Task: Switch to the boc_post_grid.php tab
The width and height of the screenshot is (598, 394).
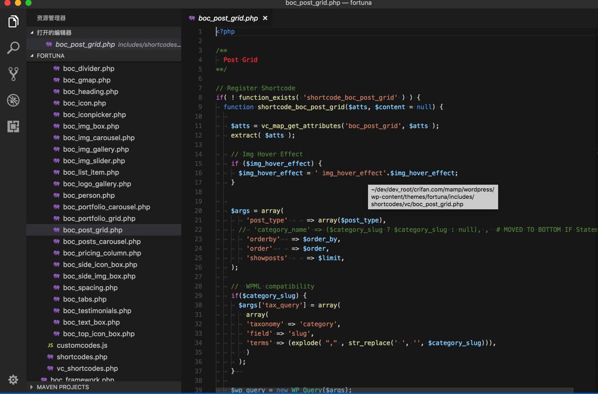Action: pyautogui.click(x=228, y=18)
